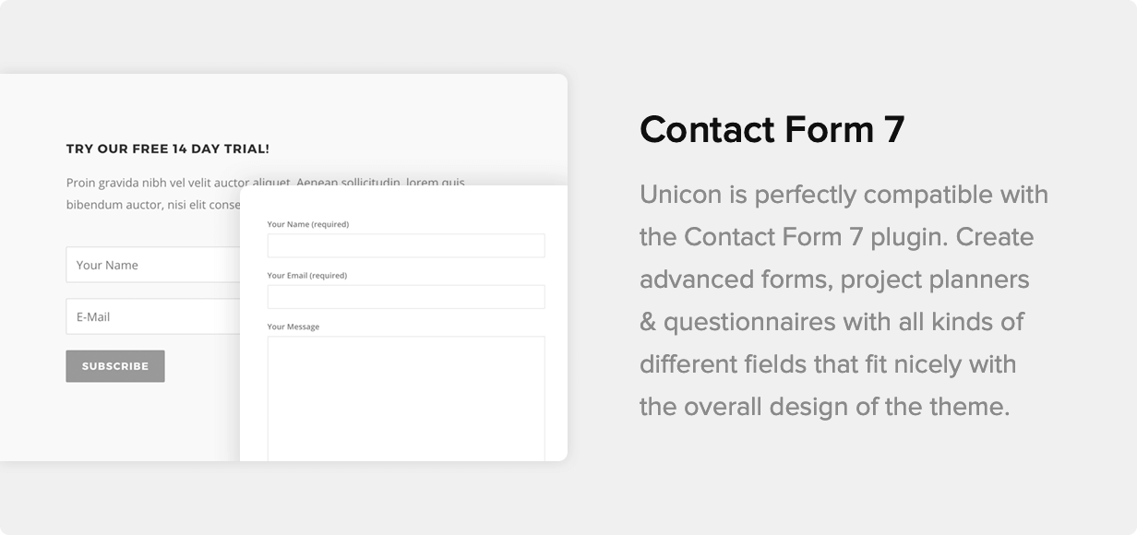Click the line "advanced forms, project planners"
The width and height of the screenshot is (1137, 535).
pos(834,279)
